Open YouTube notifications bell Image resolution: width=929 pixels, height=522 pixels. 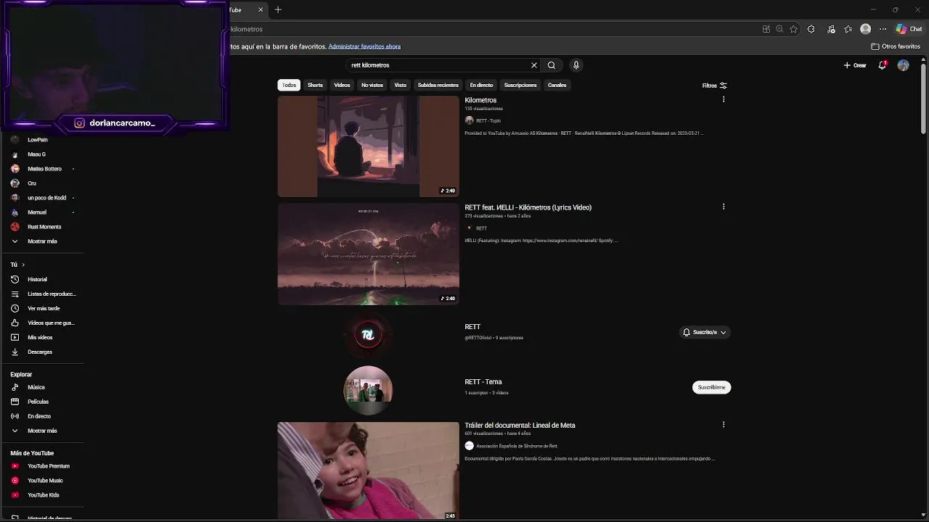click(883, 65)
